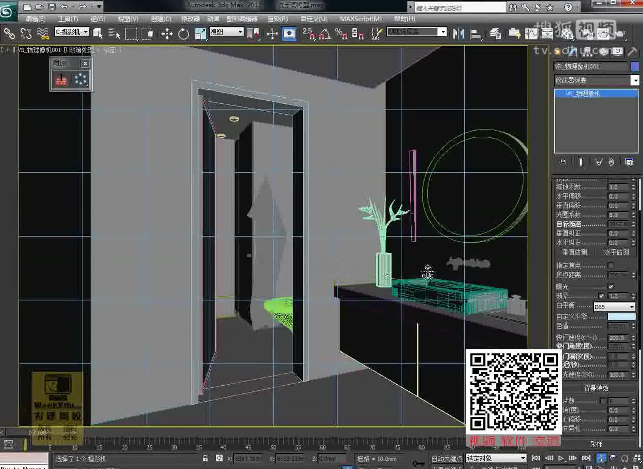Expand the search field arrow in title bar

pos(410,7)
